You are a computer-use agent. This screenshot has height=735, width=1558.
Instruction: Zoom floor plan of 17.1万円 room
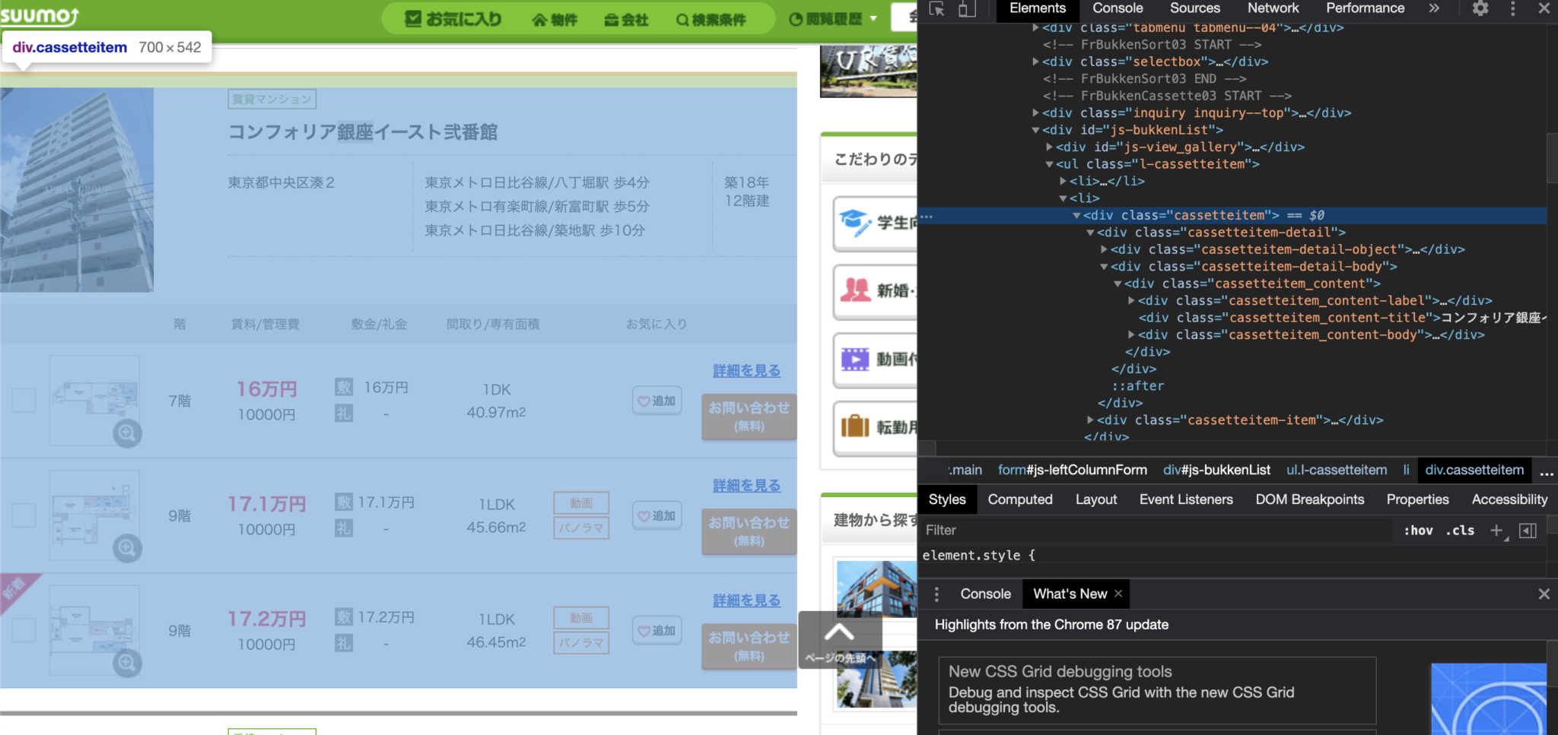[x=127, y=548]
